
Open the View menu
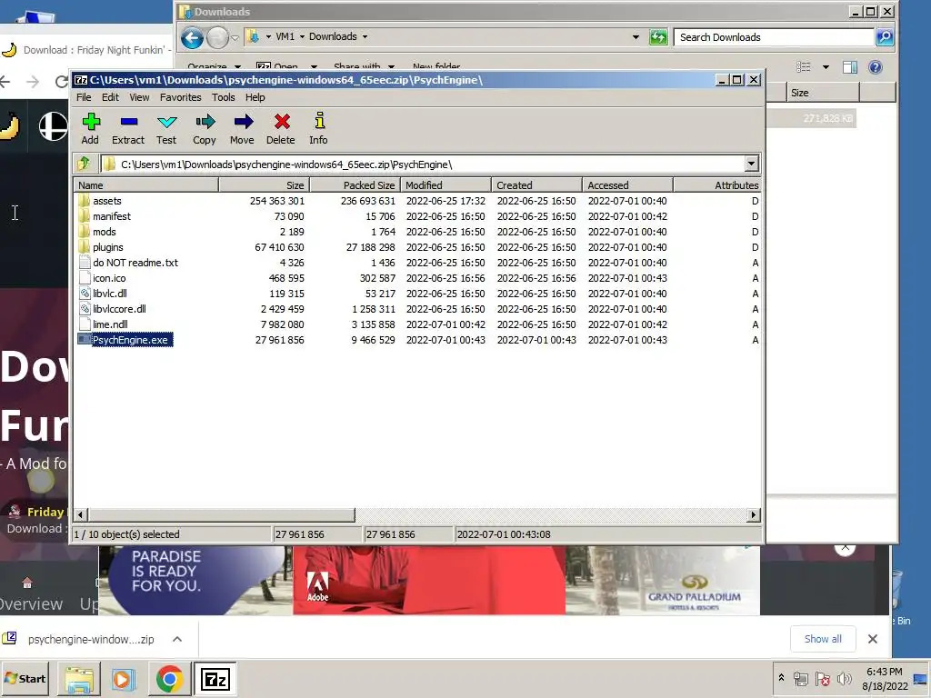pos(139,97)
